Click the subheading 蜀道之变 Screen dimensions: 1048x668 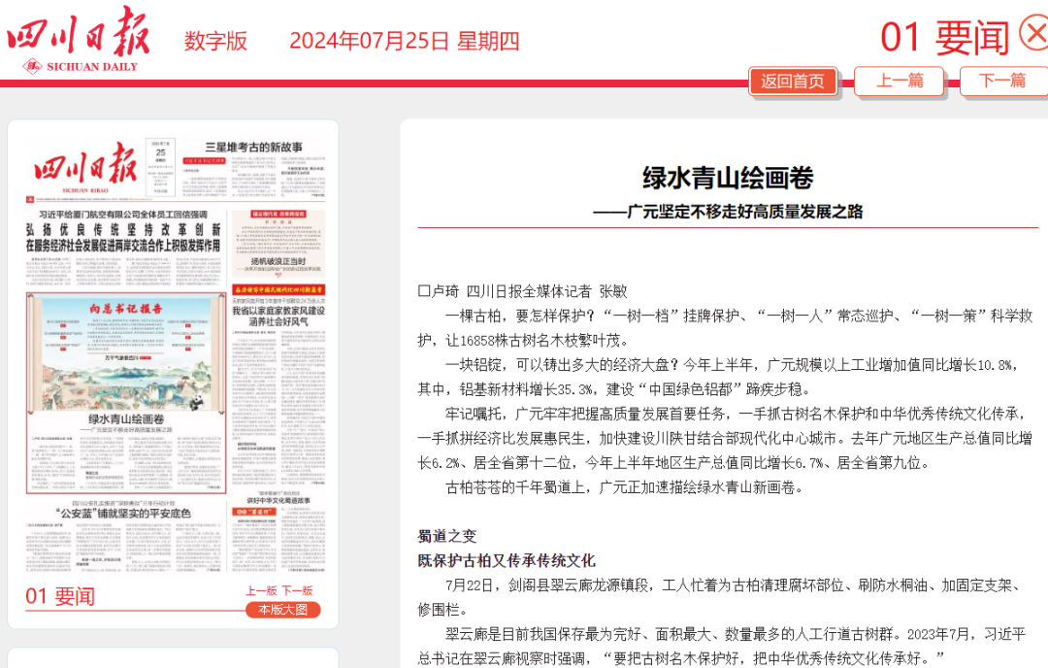click(x=447, y=536)
